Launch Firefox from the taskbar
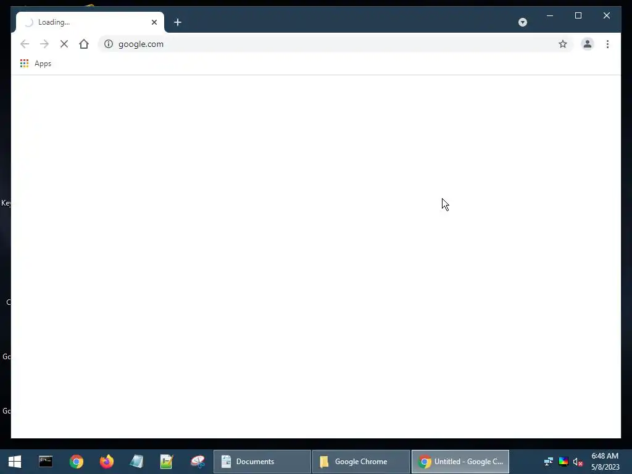Viewport: 632px width, 474px height. tap(106, 462)
